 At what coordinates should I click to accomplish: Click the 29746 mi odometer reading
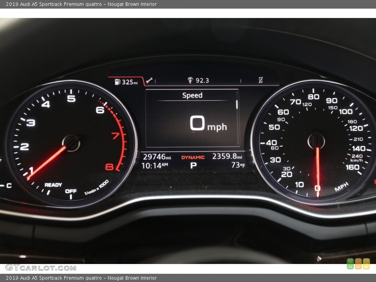click(157, 157)
